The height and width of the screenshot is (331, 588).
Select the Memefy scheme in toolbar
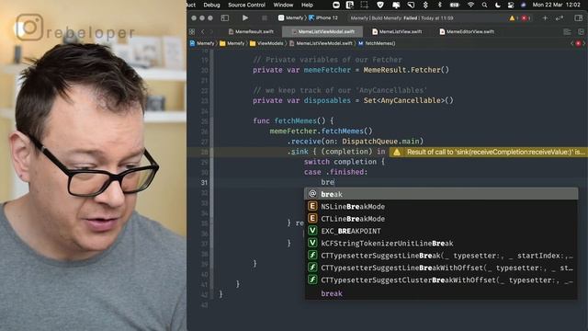point(291,17)
